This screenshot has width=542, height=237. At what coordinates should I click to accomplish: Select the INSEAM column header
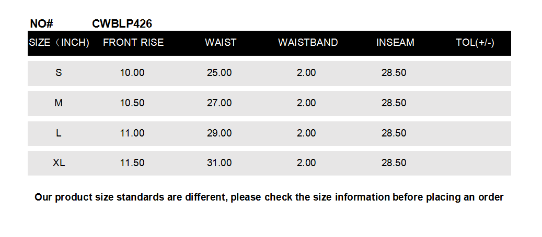pyautogui.click(x=395, y=43)
